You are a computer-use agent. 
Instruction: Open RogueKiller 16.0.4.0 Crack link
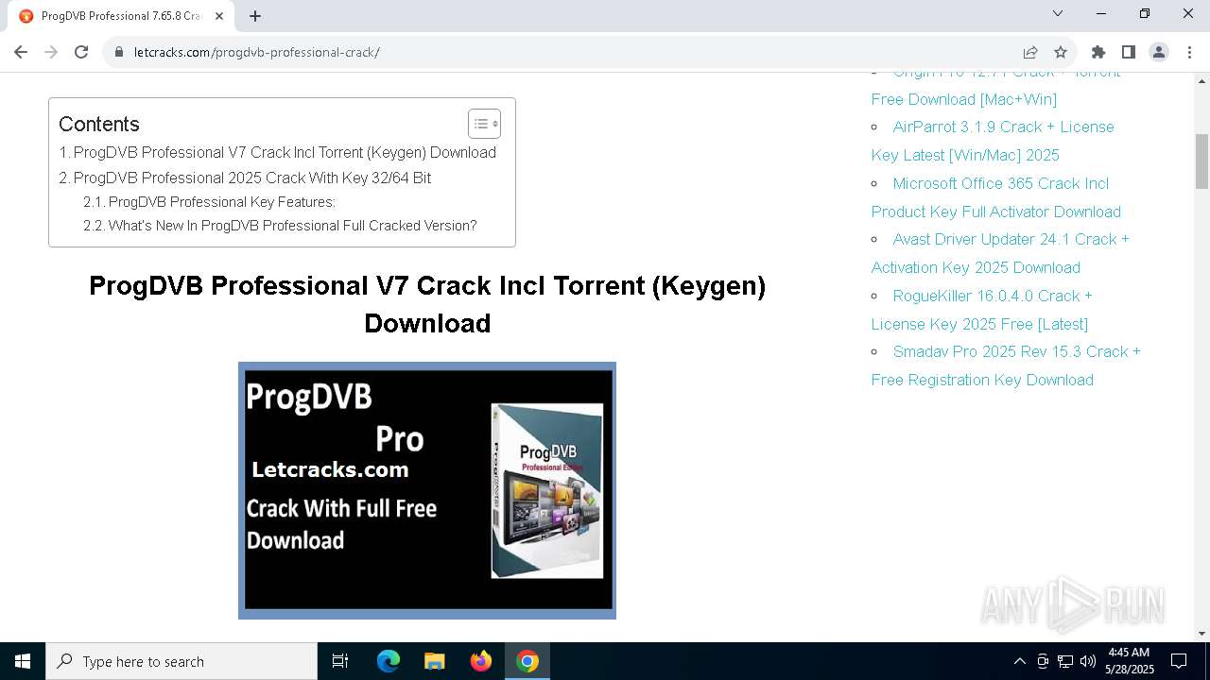[x=981, y=310]
